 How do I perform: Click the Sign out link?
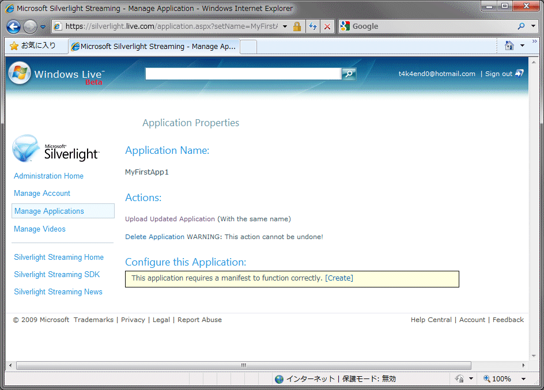[x=498, y=74]
